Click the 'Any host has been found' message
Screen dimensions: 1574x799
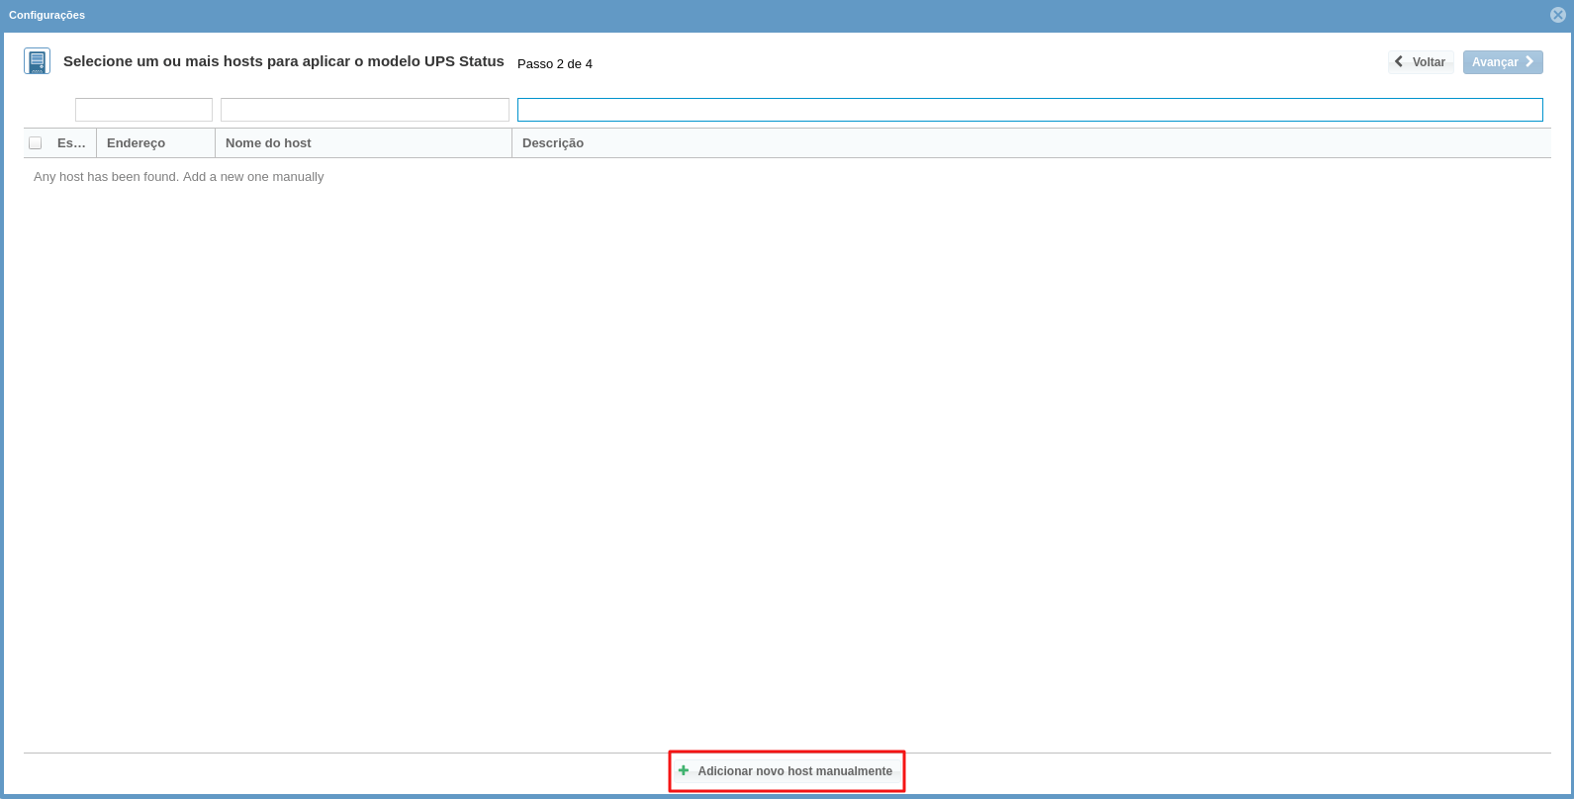(179, 177)
